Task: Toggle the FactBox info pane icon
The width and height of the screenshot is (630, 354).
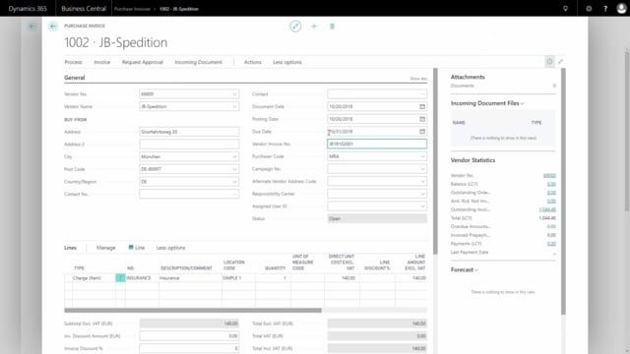Action: (549, 62)
